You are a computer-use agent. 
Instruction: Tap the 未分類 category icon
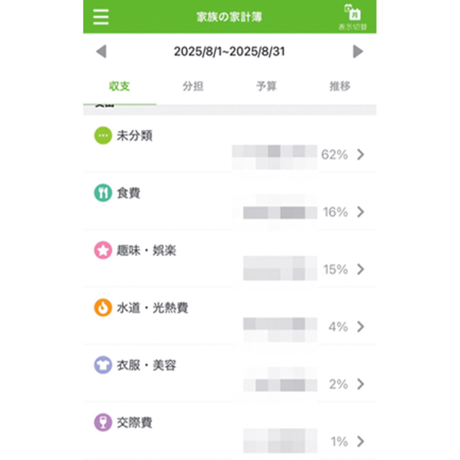coord(103,136)
